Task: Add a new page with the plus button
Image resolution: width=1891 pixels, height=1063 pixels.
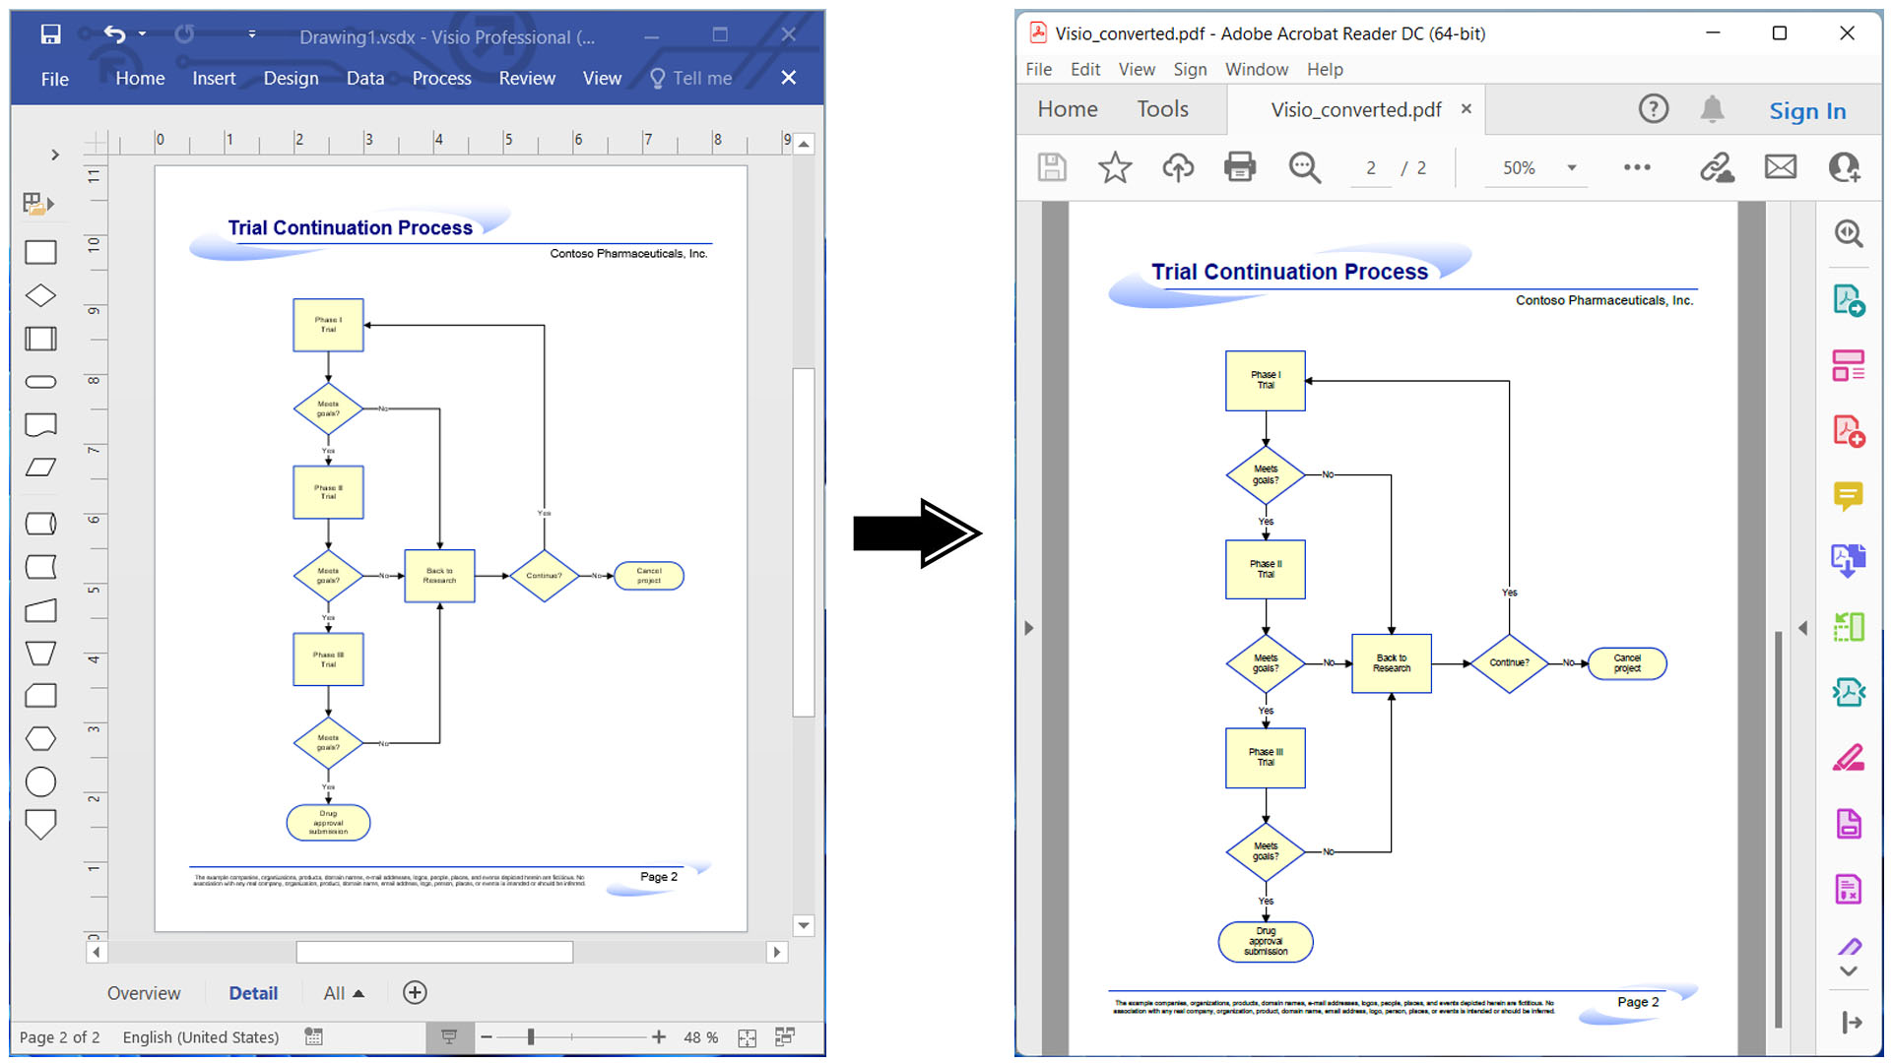Action: [x=415, y=992]
